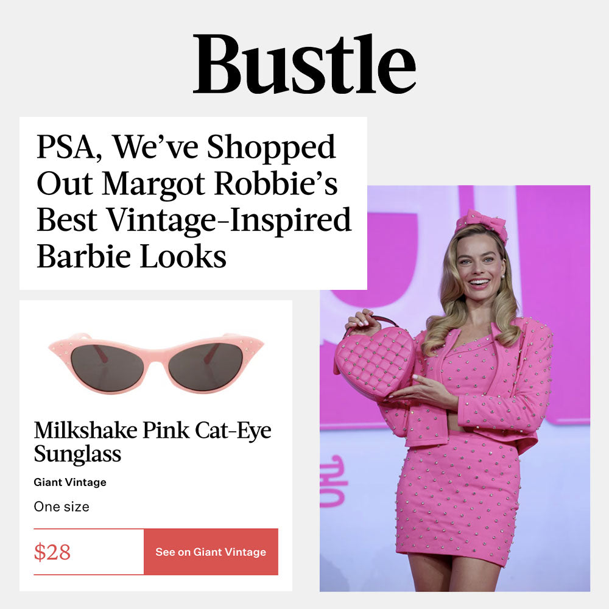Click the pink bow headband
The height and width of the screenshot is (609, 609).
click(x=482, y=225)
